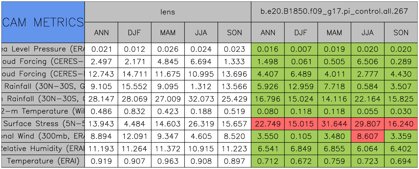The image size is (419, 169).
Task: Select the green cell with value 6.506
Action: (367, 62)
